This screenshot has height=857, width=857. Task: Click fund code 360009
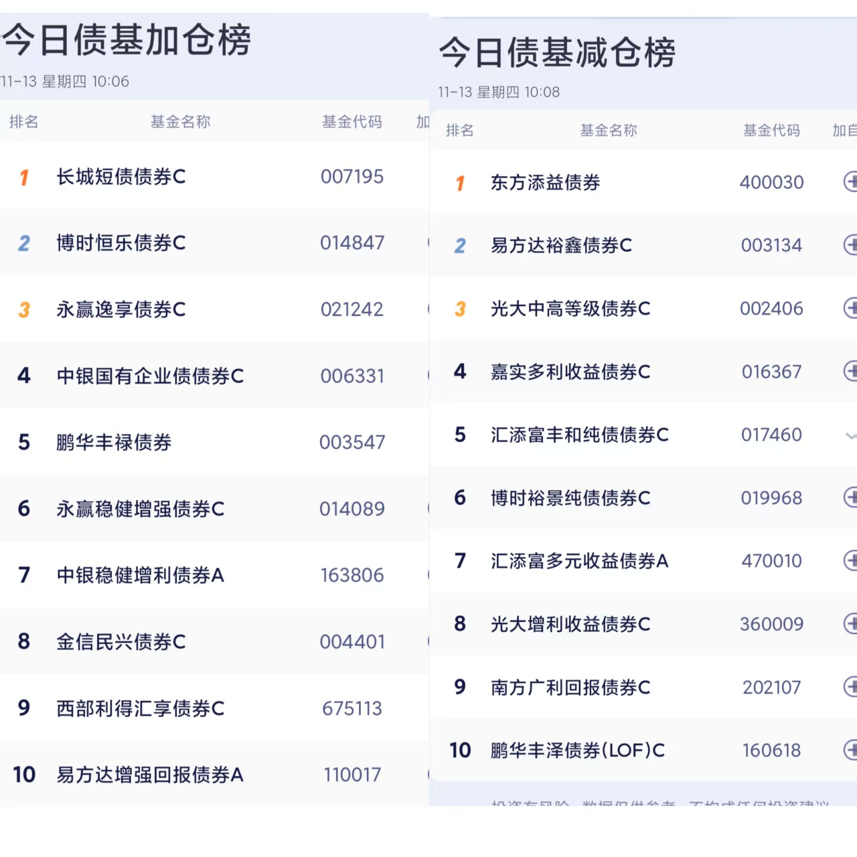(x=771, y=624)
